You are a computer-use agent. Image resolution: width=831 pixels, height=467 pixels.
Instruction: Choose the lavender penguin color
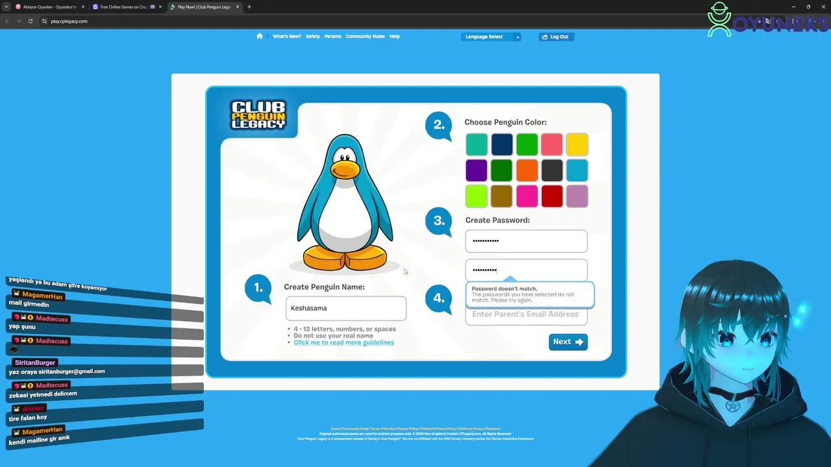click(577, 197)
